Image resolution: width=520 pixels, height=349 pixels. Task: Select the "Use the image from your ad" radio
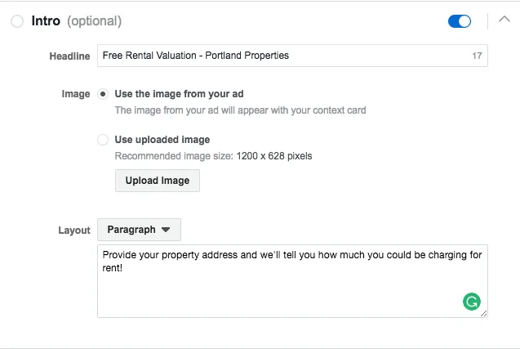click(103, 94)
